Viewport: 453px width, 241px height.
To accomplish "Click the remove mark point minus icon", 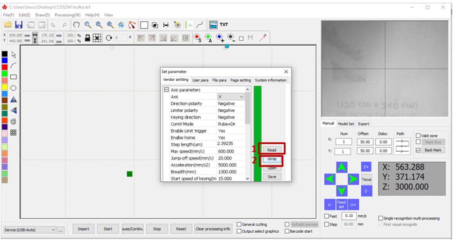I will pos(231,38).
